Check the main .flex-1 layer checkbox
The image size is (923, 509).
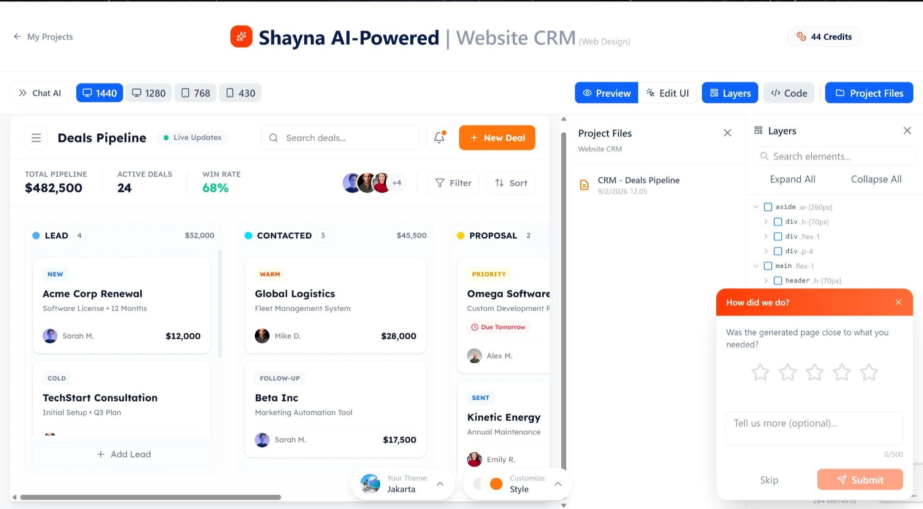point(768,266)
